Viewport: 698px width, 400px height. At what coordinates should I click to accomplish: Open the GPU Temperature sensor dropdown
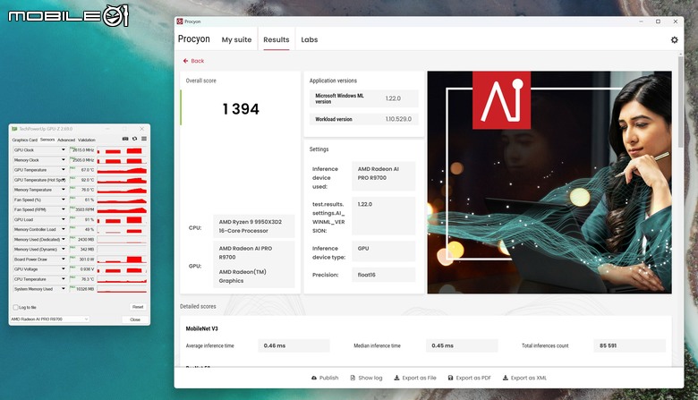point(63,170)
